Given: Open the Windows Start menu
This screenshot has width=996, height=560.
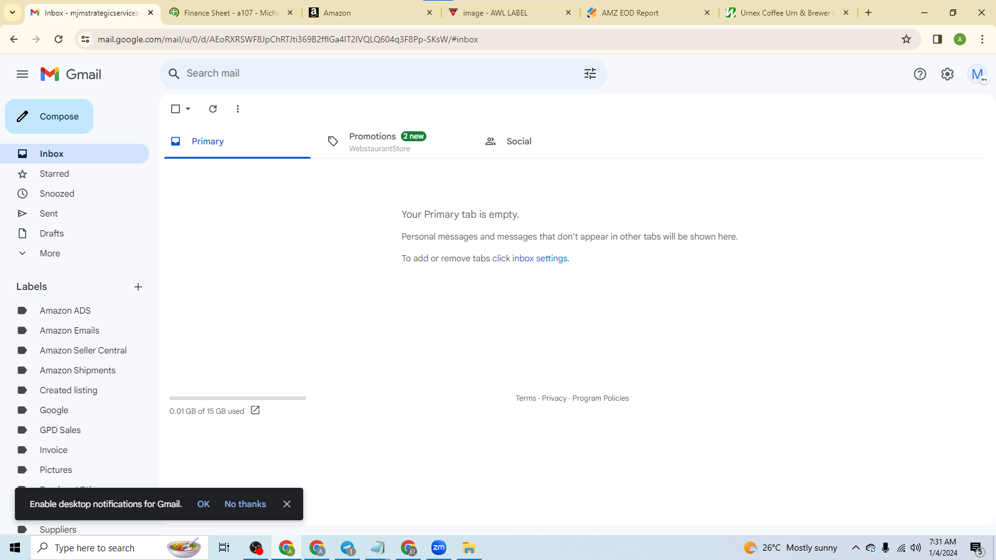Looking at the screenshot, I should [15, 548].
